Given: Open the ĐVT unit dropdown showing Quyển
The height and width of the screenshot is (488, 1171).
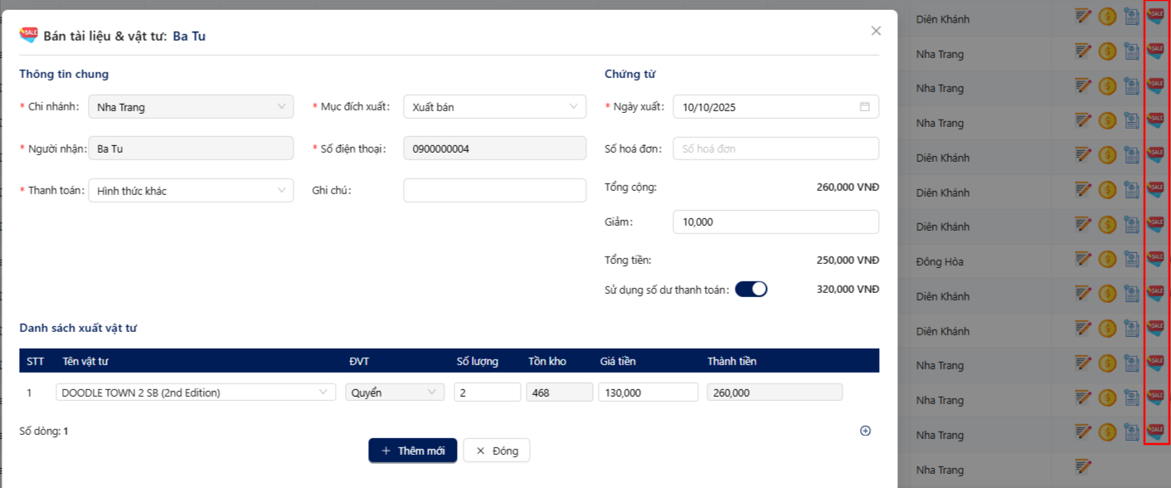Looking at the screenshot, I should point(395,393).
